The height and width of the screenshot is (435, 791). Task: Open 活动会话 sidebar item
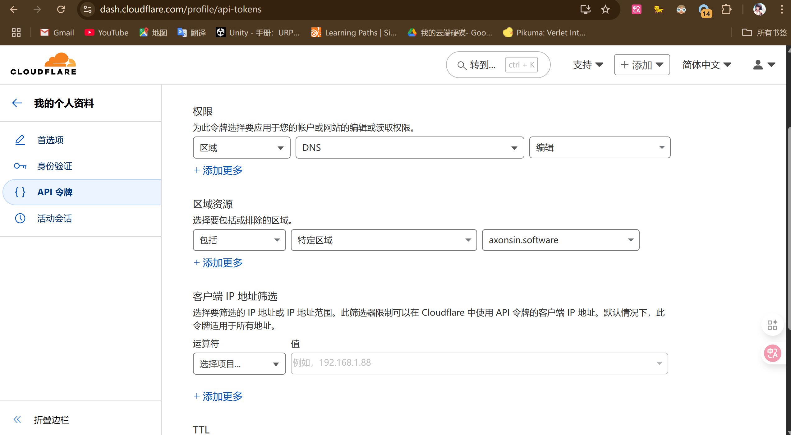(x=55, y=218)
